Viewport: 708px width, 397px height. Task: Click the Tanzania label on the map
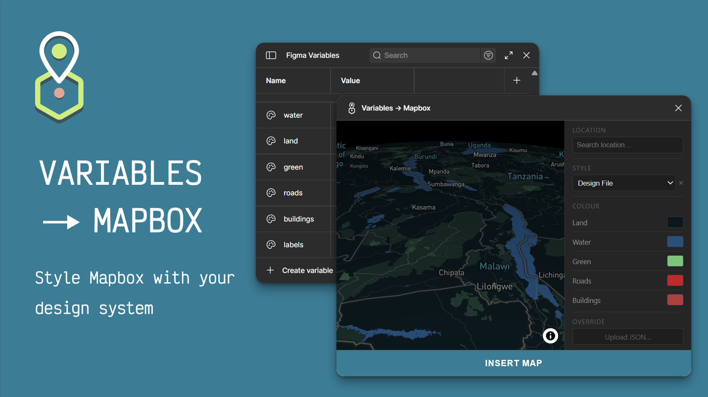(525, 176)
